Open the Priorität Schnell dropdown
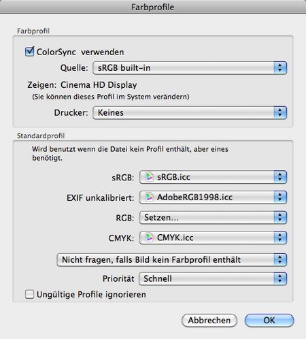Viewport: 306px width, 339px height. [213, 278]
